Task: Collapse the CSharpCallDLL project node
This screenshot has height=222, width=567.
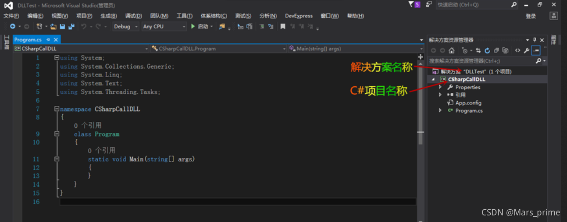Action: (434, 80)
